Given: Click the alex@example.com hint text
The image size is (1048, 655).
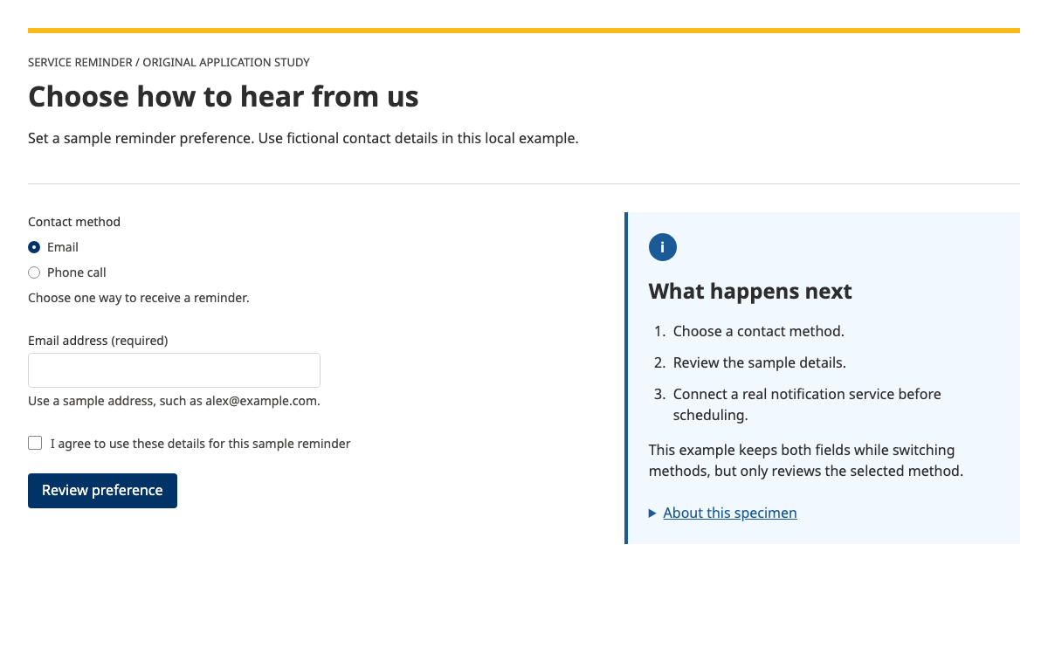Looking at the screenshot, I should (x=174, y=402).
